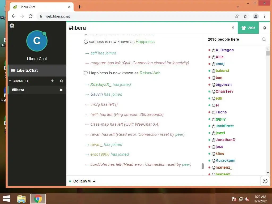Open channel settings gear icon

265,28
